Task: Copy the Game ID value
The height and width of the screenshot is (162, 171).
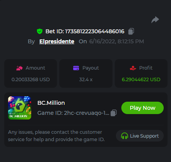Action: pos(114,113)
